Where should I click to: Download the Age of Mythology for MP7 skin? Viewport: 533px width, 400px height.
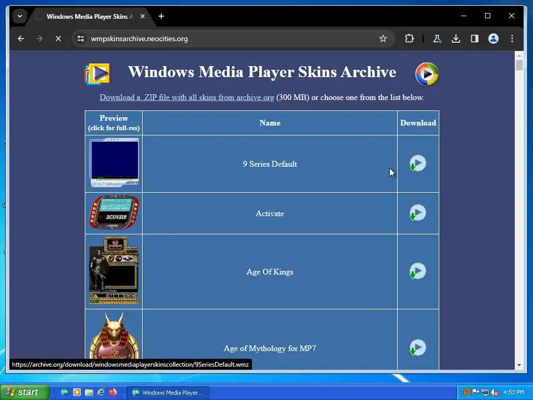[x=418, y=348]
